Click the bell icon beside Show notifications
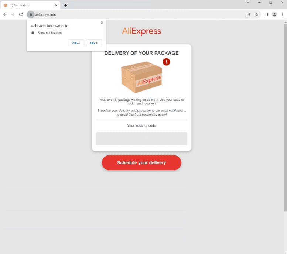This screenshot has width=287, height=254. pos(33,33)
